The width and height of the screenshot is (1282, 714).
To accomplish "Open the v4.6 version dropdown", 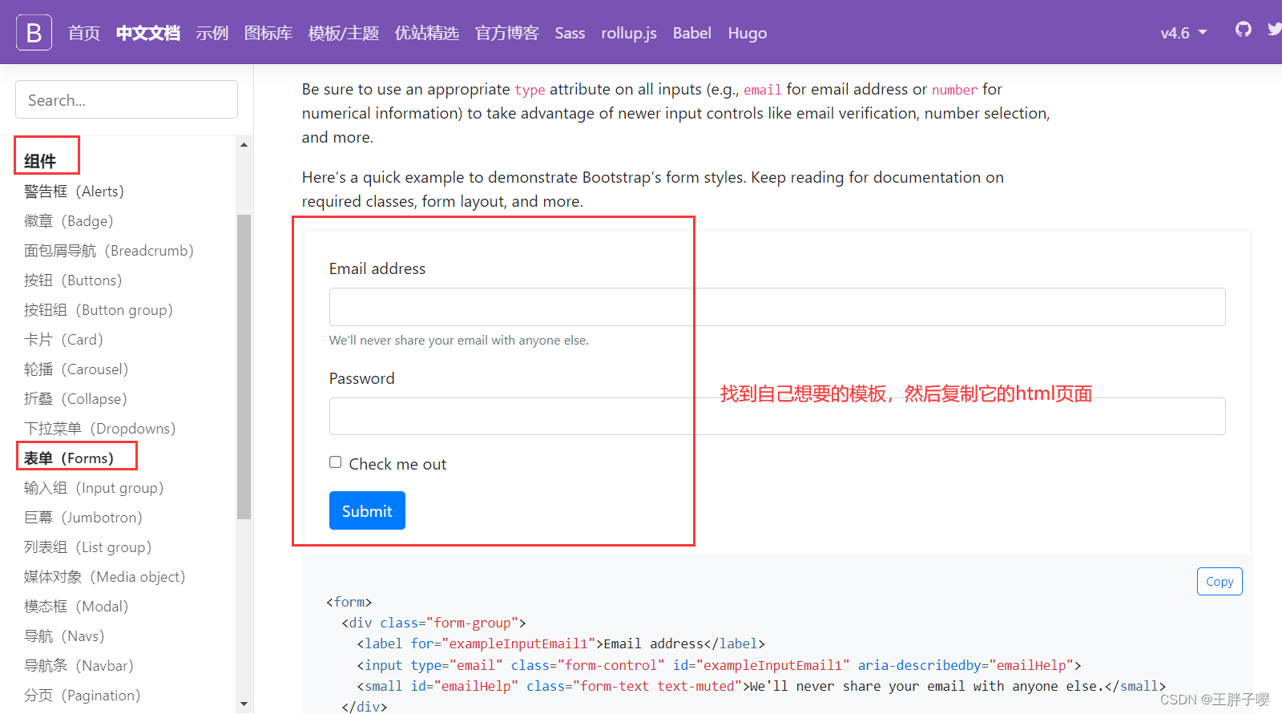I will coord(1183,33).
